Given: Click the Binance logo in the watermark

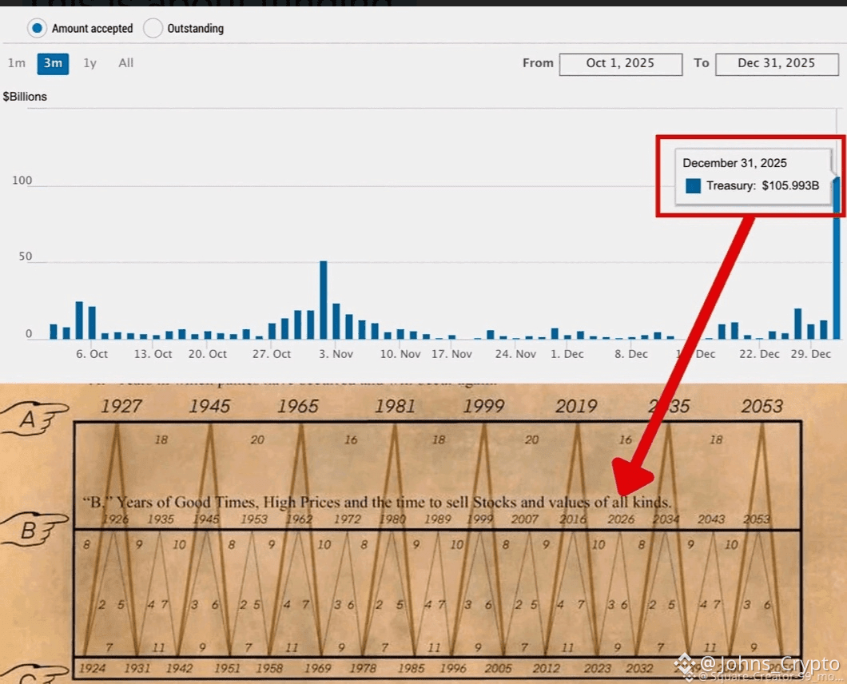Looking at the screenshot, I should [684, 664].
